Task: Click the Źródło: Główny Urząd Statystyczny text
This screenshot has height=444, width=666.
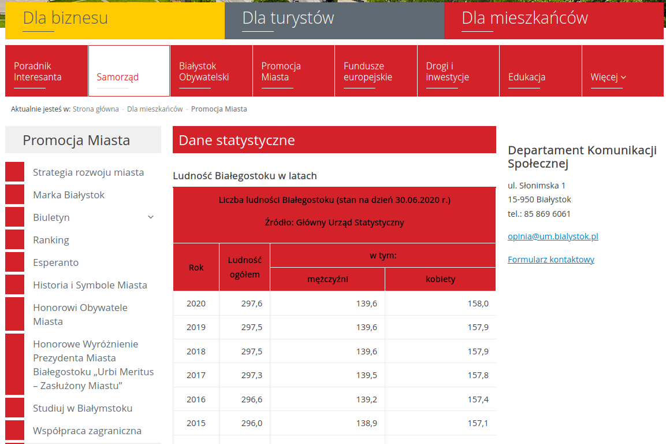Action: pyautogui.click(x=334, y=223)
